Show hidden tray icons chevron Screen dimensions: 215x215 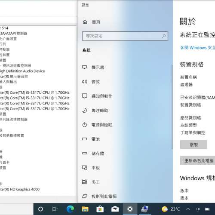click(x=188, y=209)
